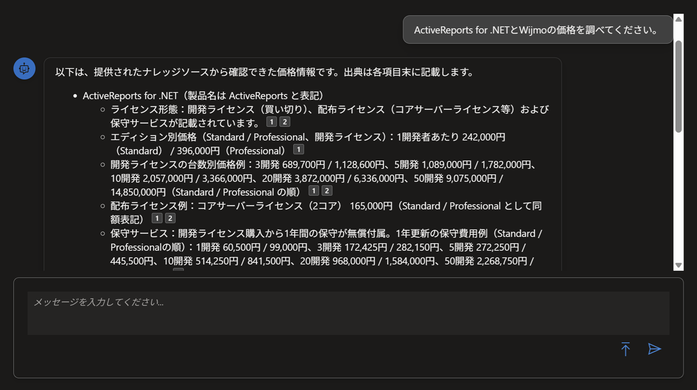Image resolution: width=697 pixels, height=390 pixels.
Task: Open citation 1 on the エディション別価格 line
Action: (298, 149)
